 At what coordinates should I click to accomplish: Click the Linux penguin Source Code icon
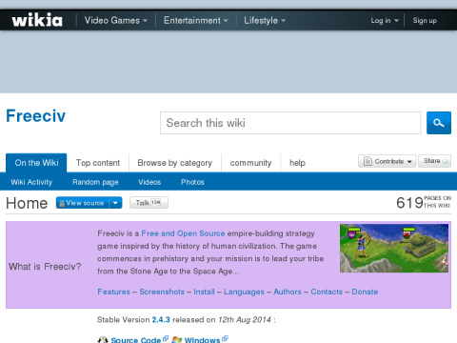point(103,339)
